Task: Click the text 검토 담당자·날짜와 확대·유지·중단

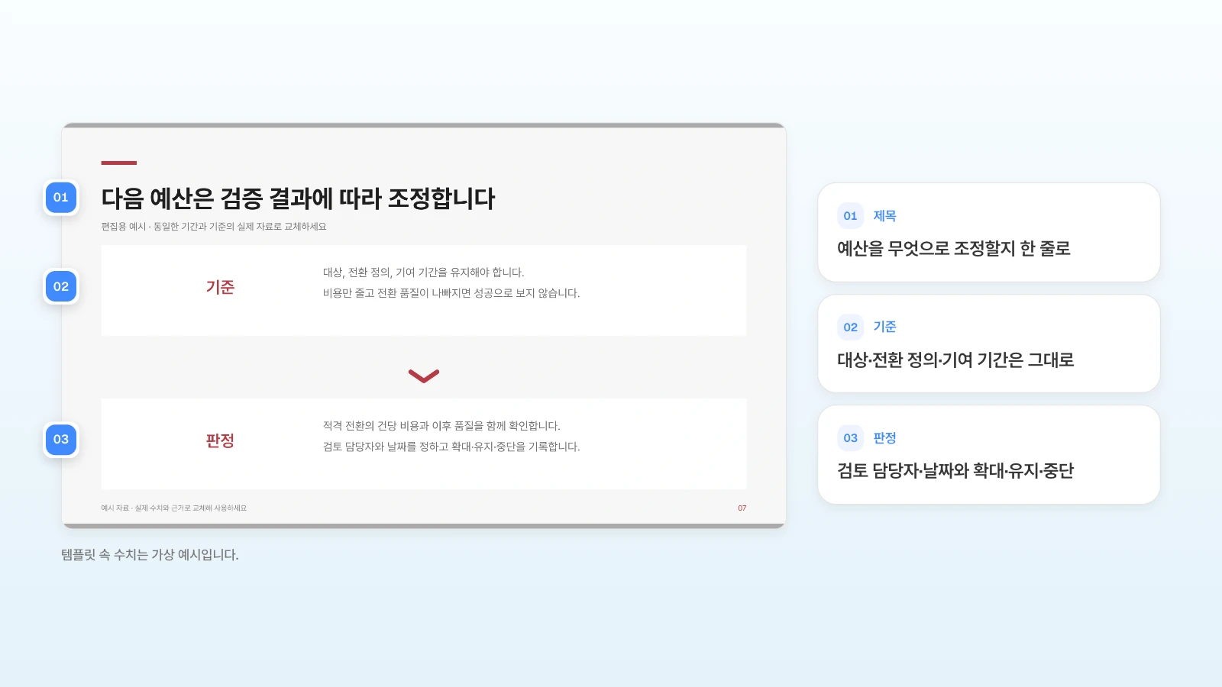Action: tap(955, 471)
